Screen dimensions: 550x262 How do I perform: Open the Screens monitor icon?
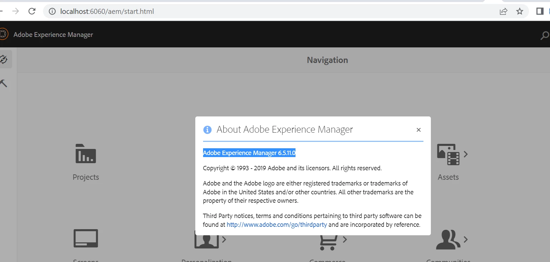pyautogui.click(x=86, y=238)
